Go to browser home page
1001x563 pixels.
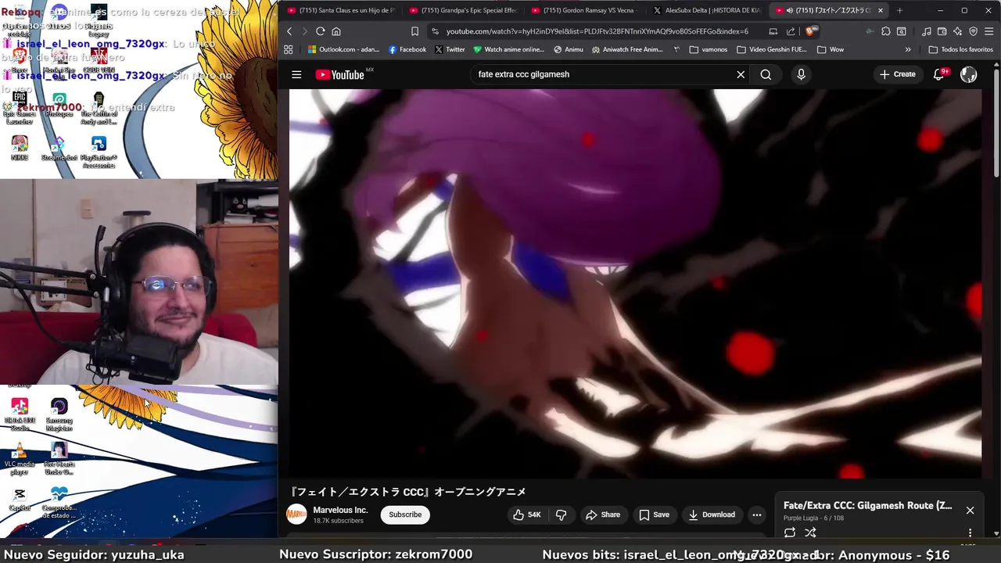[336, 31]
